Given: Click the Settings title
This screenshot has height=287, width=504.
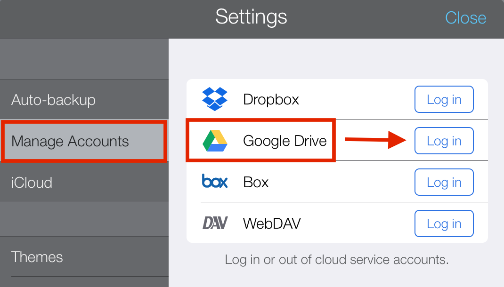Looking at the screenshot, I should pos(252,17).
